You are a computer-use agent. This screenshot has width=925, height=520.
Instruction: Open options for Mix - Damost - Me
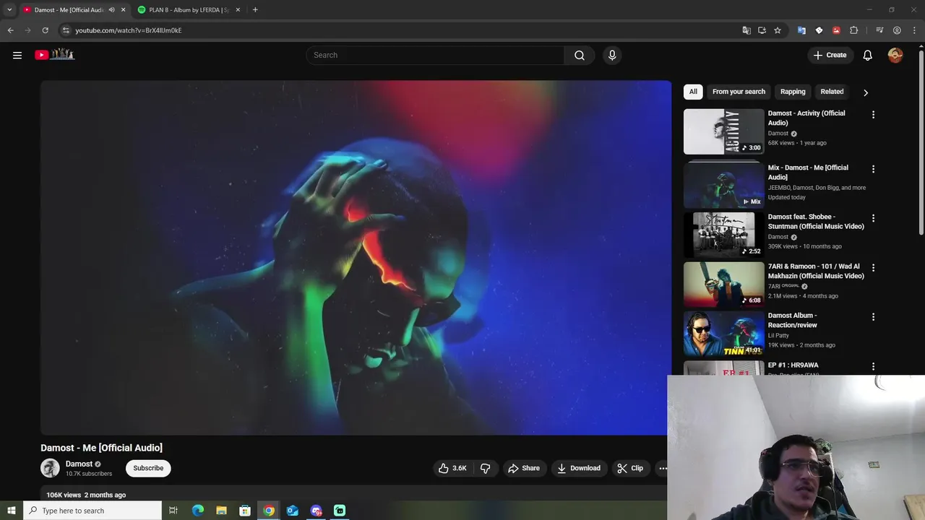pos(873,169)
